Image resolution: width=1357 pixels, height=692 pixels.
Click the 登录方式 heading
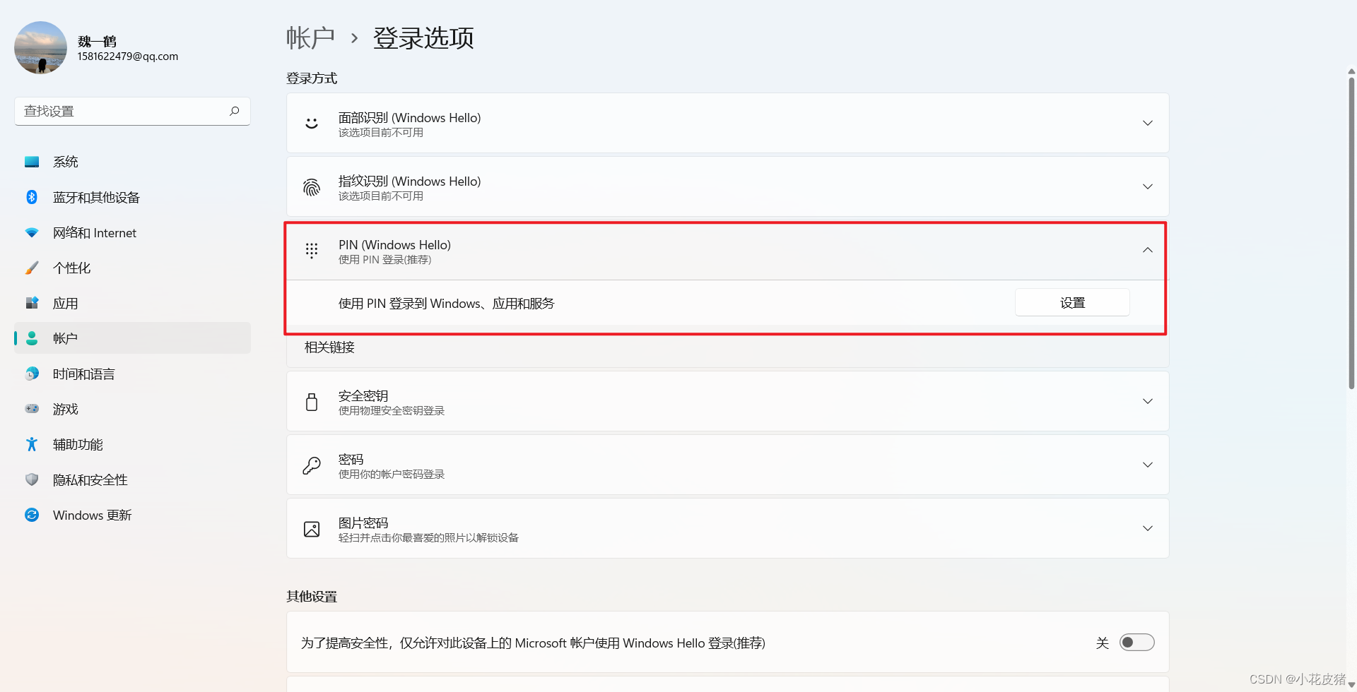tap(312, 78)
